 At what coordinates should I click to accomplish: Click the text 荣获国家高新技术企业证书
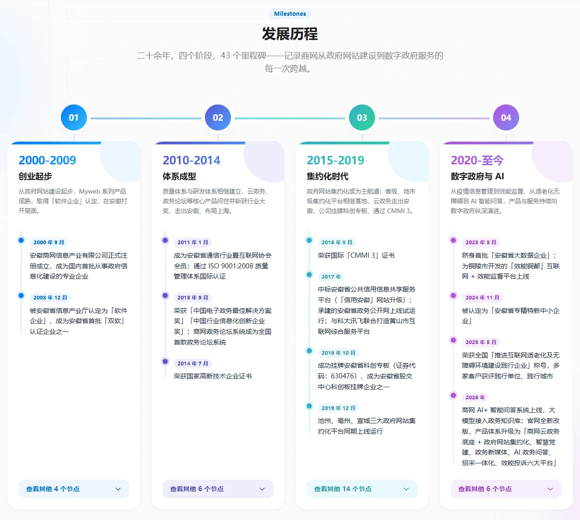(213, 376)
